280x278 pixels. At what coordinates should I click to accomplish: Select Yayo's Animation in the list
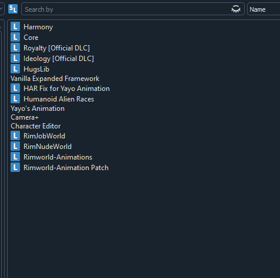click(38, 109)
